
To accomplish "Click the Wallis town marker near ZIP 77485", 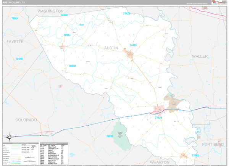I will click(184, 155).
